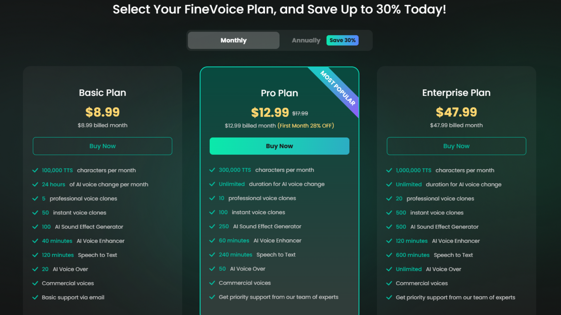
Task: Click the Pro Plan heading
Action: pos(279,93)
